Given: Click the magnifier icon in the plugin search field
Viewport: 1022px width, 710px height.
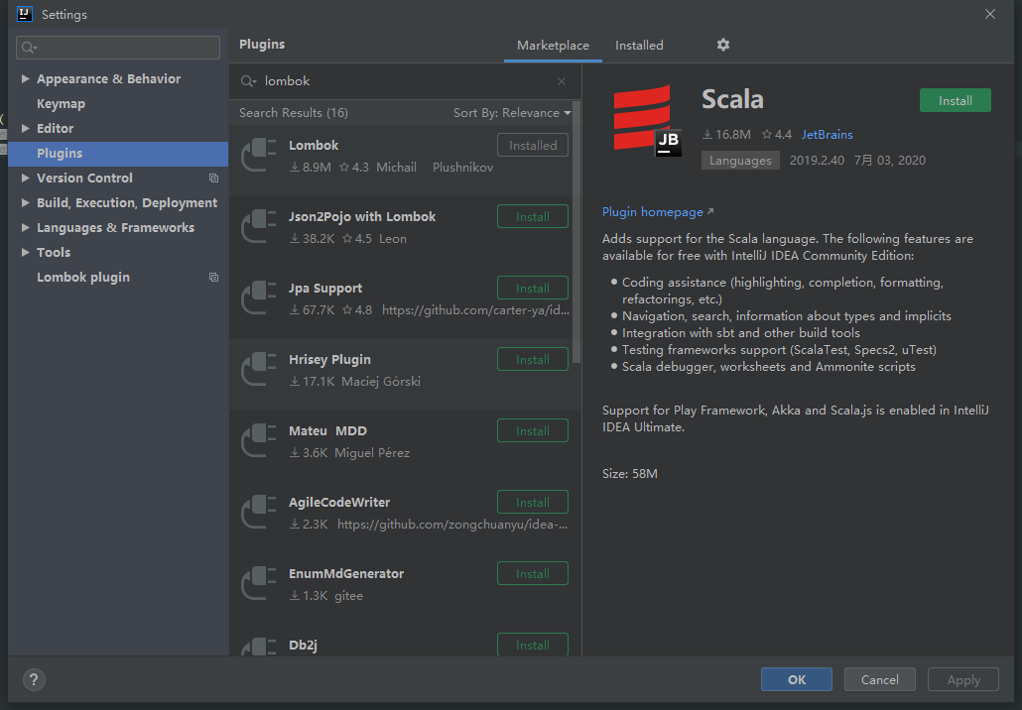Looking at the screenshot, I should tap(248, 81).
